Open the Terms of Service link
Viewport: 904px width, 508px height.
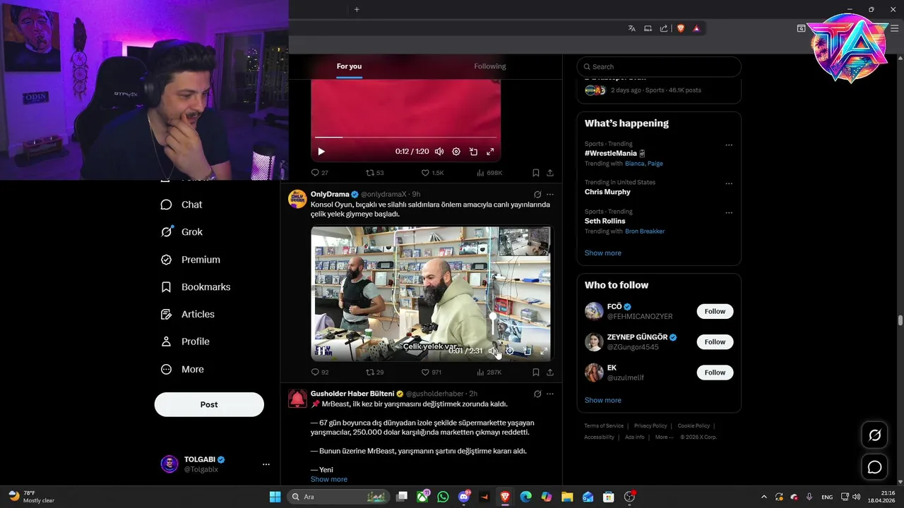click(x=604, y=426)
